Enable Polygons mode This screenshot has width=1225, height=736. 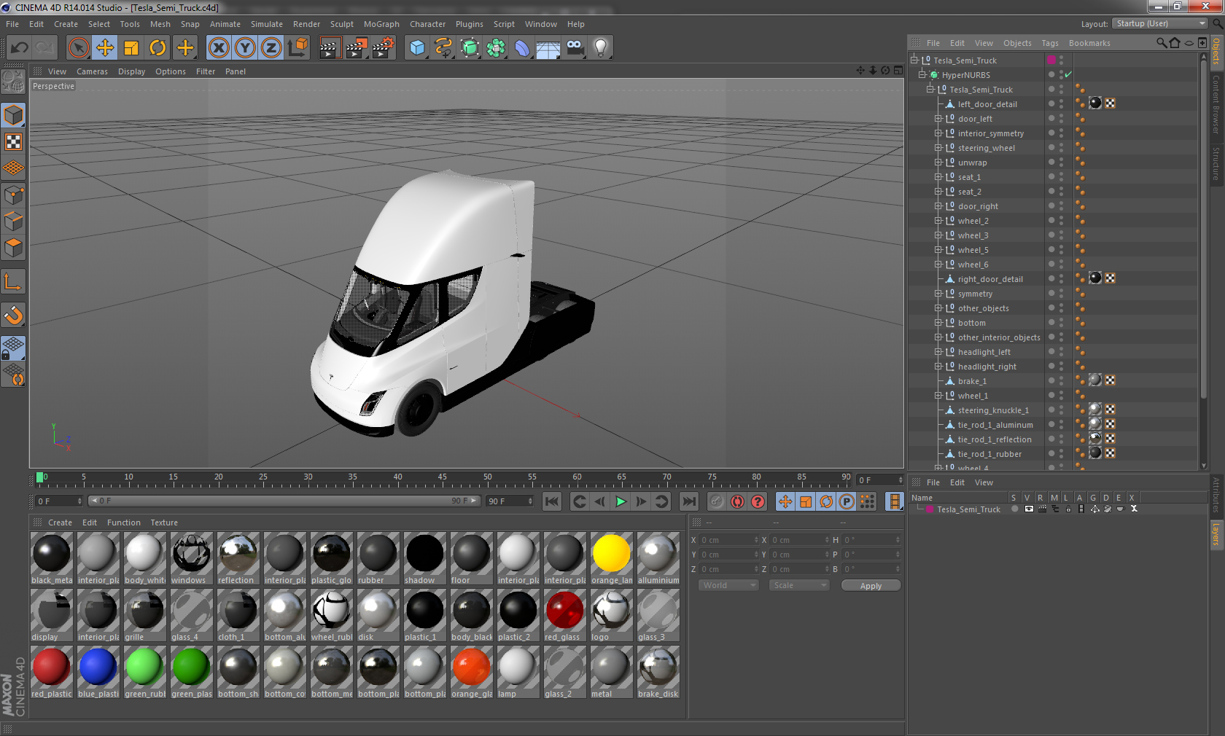click(13, 248)
